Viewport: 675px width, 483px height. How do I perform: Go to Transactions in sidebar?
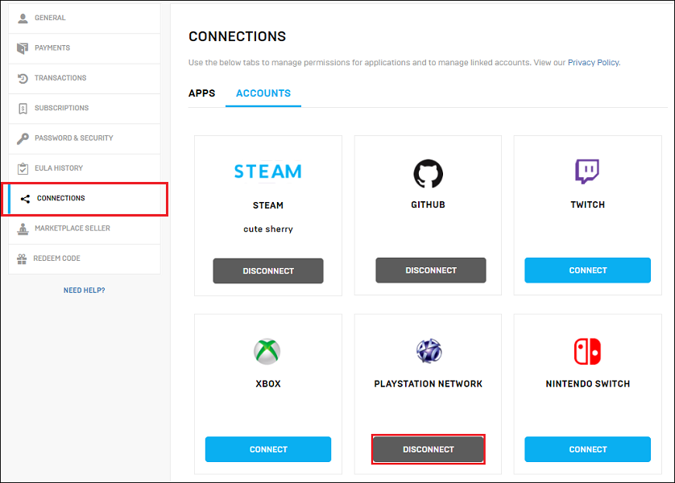[x=85, y=78]
